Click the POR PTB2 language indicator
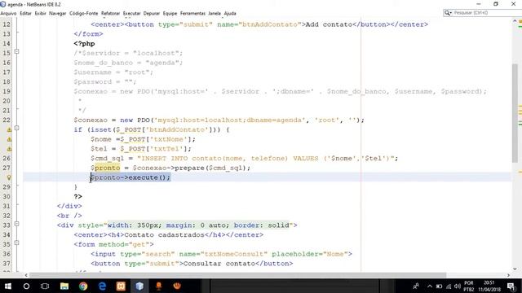The image size is (522, 293). [x=469, y=286]
